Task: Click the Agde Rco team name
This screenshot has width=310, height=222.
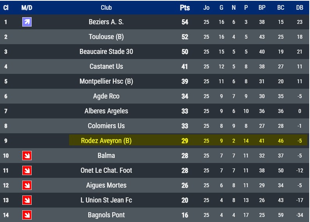Action: tap(106, 96)
